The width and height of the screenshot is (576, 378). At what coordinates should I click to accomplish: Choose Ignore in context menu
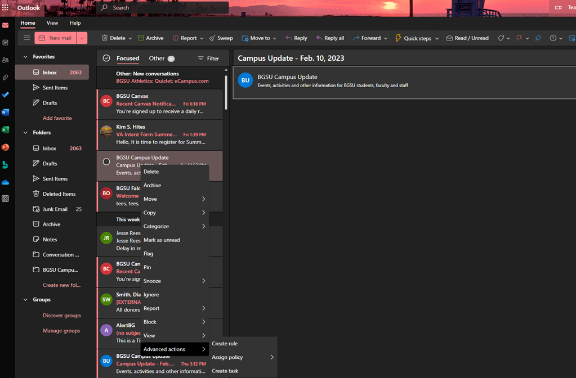175,295
